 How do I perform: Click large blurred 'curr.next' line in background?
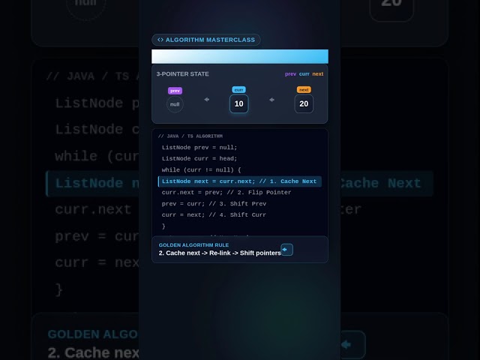pyautogui.click(x=93, y=210)
